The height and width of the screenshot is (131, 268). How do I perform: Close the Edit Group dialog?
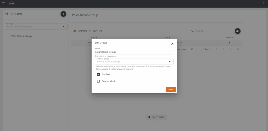pyautogui.click(x=172, y=44)
